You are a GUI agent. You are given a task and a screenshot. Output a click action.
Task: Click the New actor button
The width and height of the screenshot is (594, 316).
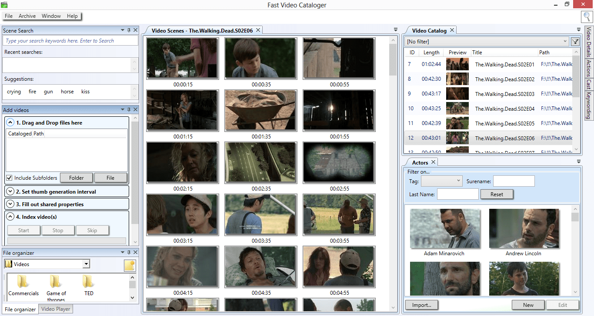click(528, 305)
